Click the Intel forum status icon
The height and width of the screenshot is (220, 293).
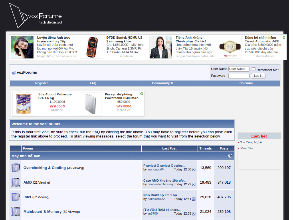click(x=15, y=197)
